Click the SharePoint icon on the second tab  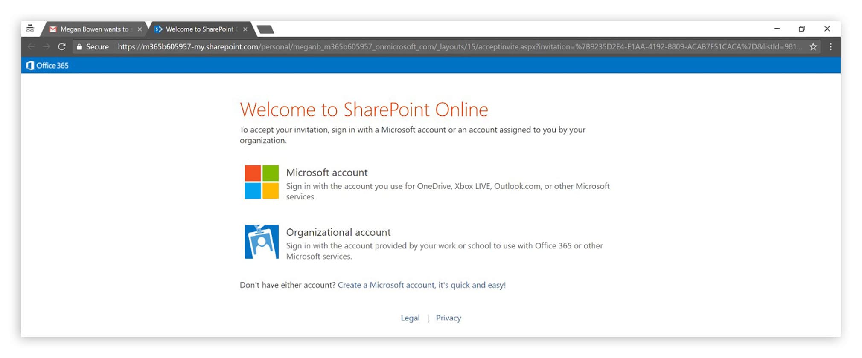point(158,29)
